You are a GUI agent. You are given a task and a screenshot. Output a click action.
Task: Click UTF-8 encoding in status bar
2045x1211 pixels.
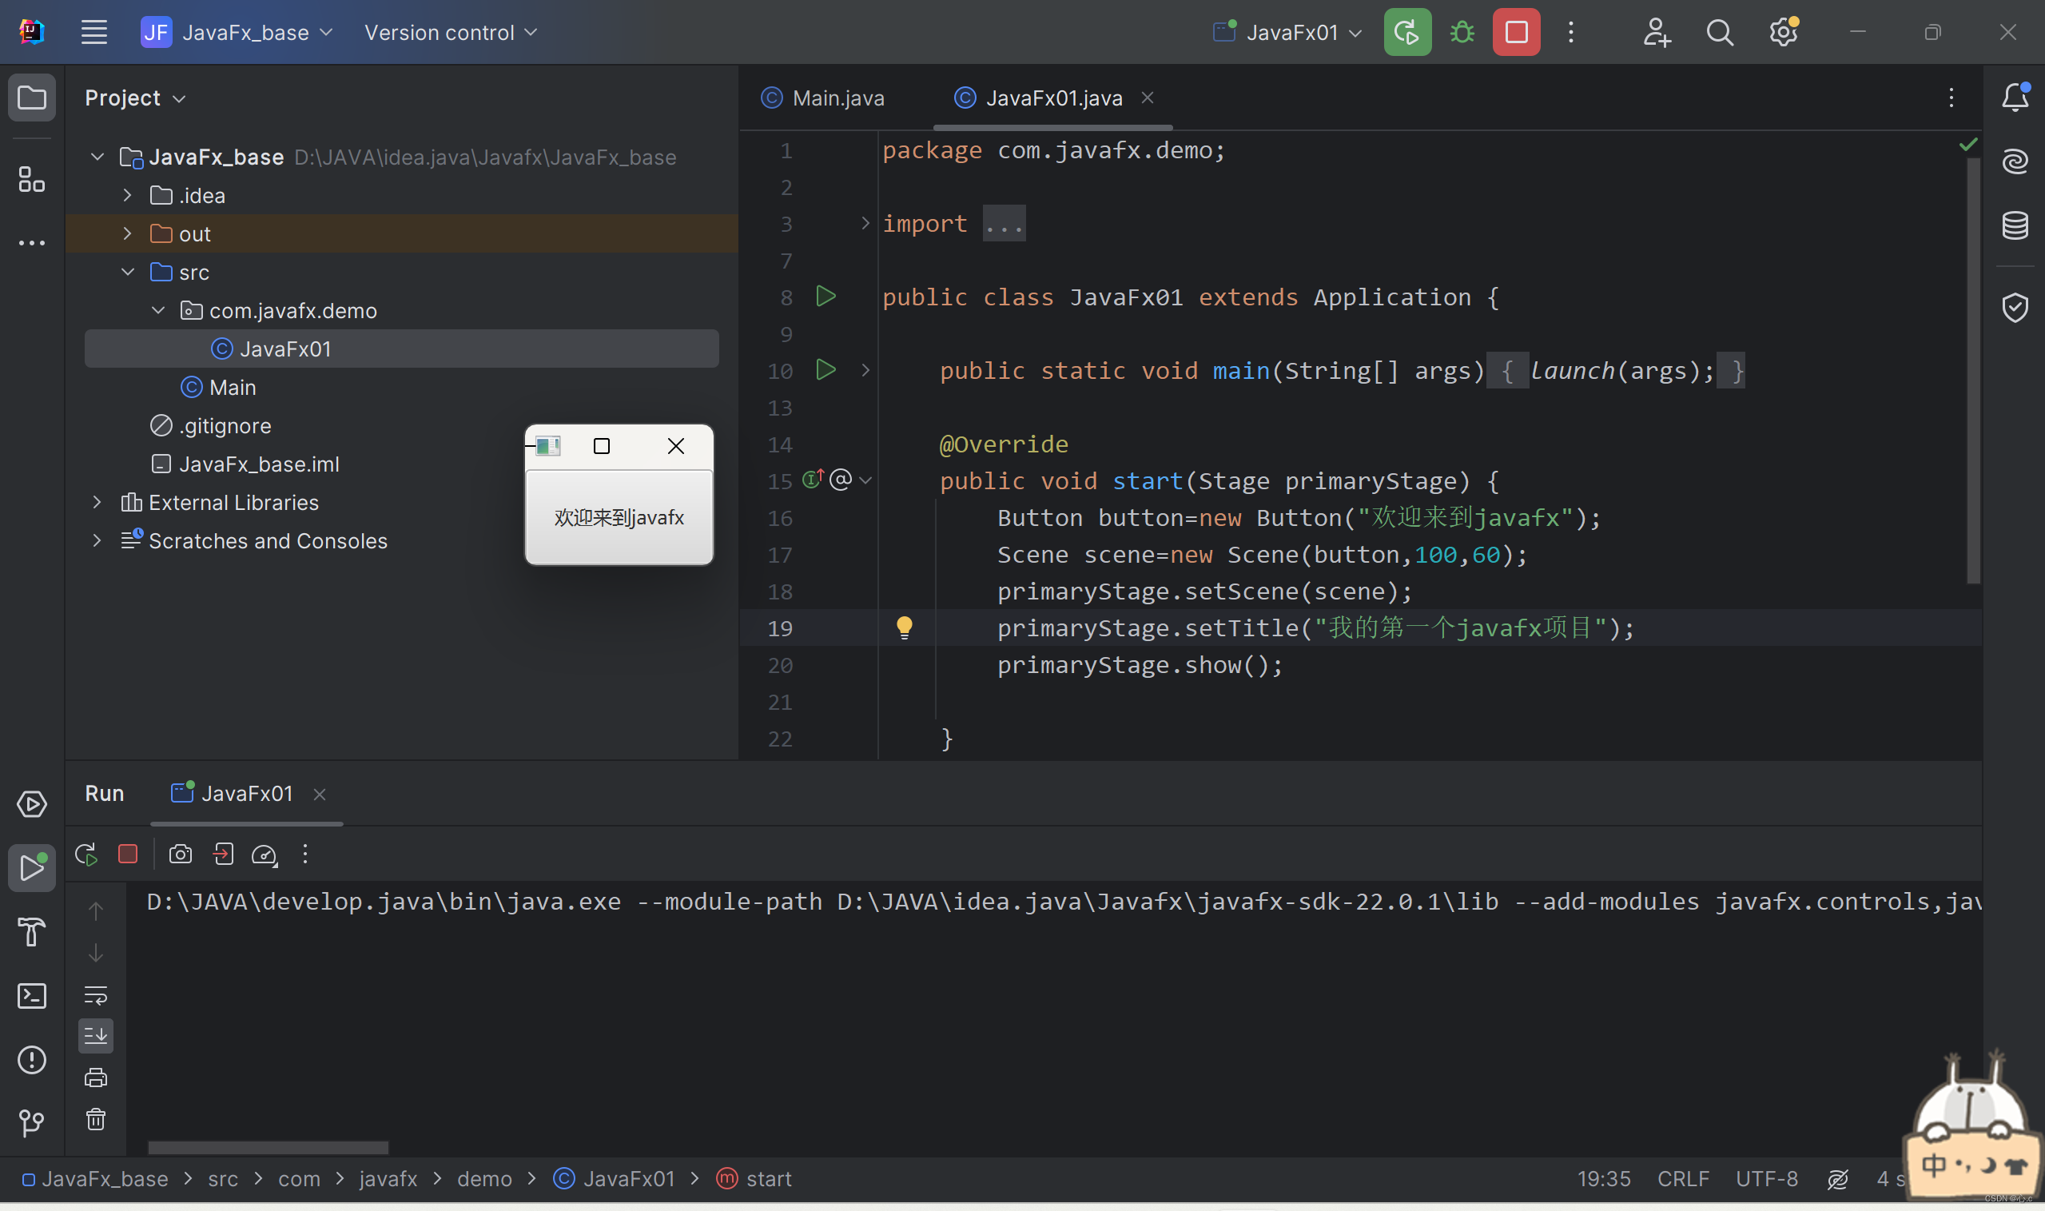point(1766,1178)
